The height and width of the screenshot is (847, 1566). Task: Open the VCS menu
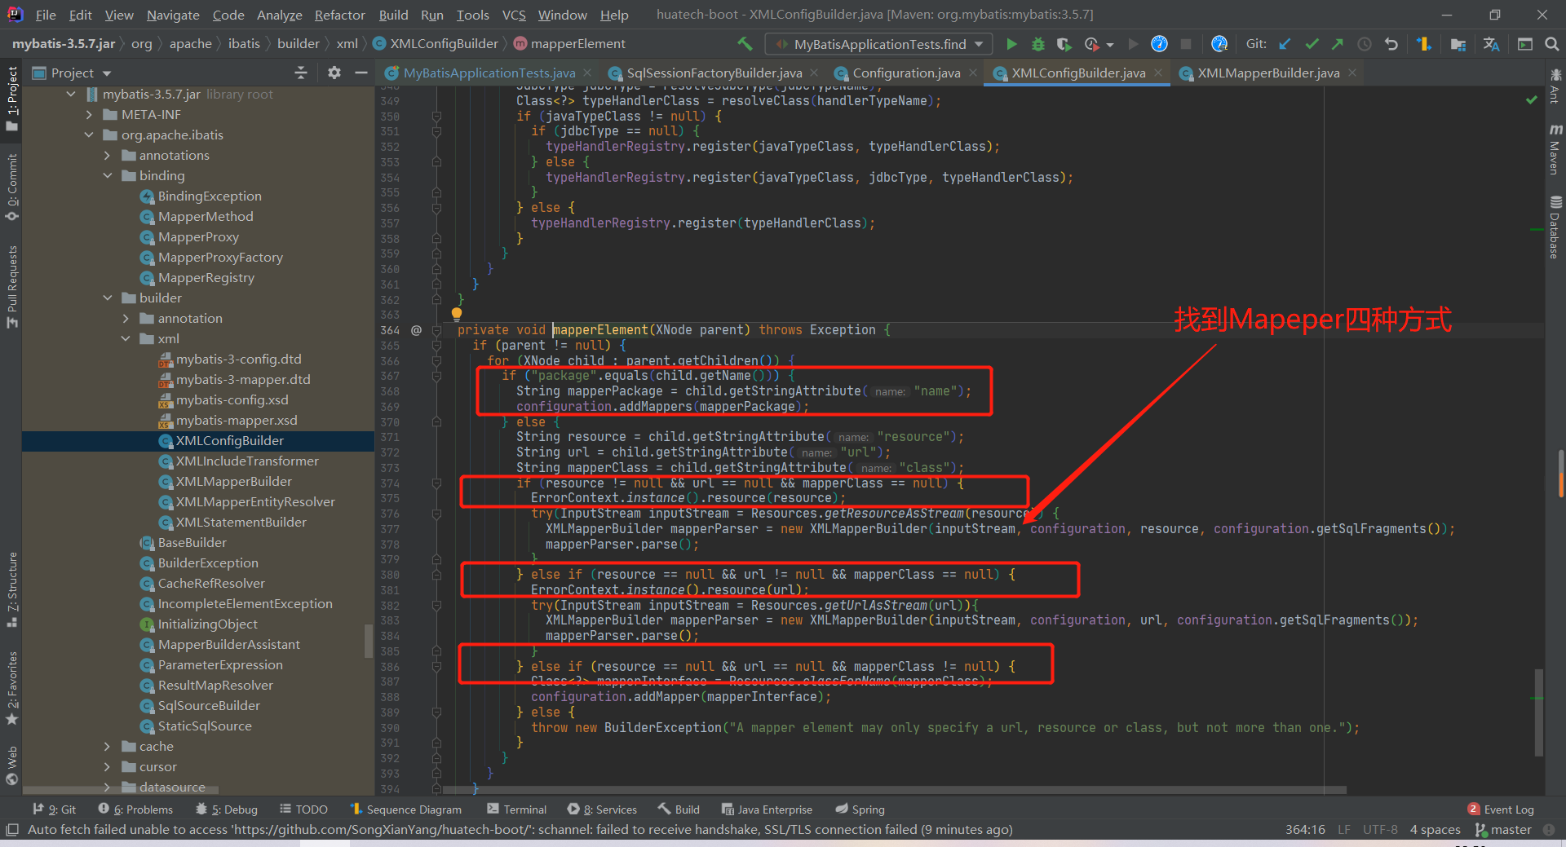click(x=514, y=15)
